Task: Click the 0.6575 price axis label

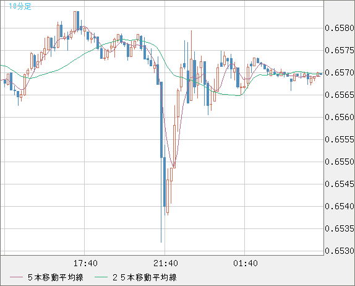Action: [x=340, y=50]
